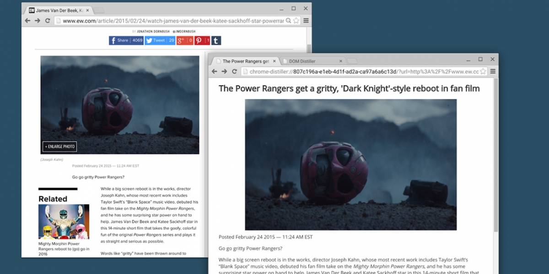Viewport: 549px width, 274px height.
Task: Click the distilled article headline text
Action: coord(349,88)
